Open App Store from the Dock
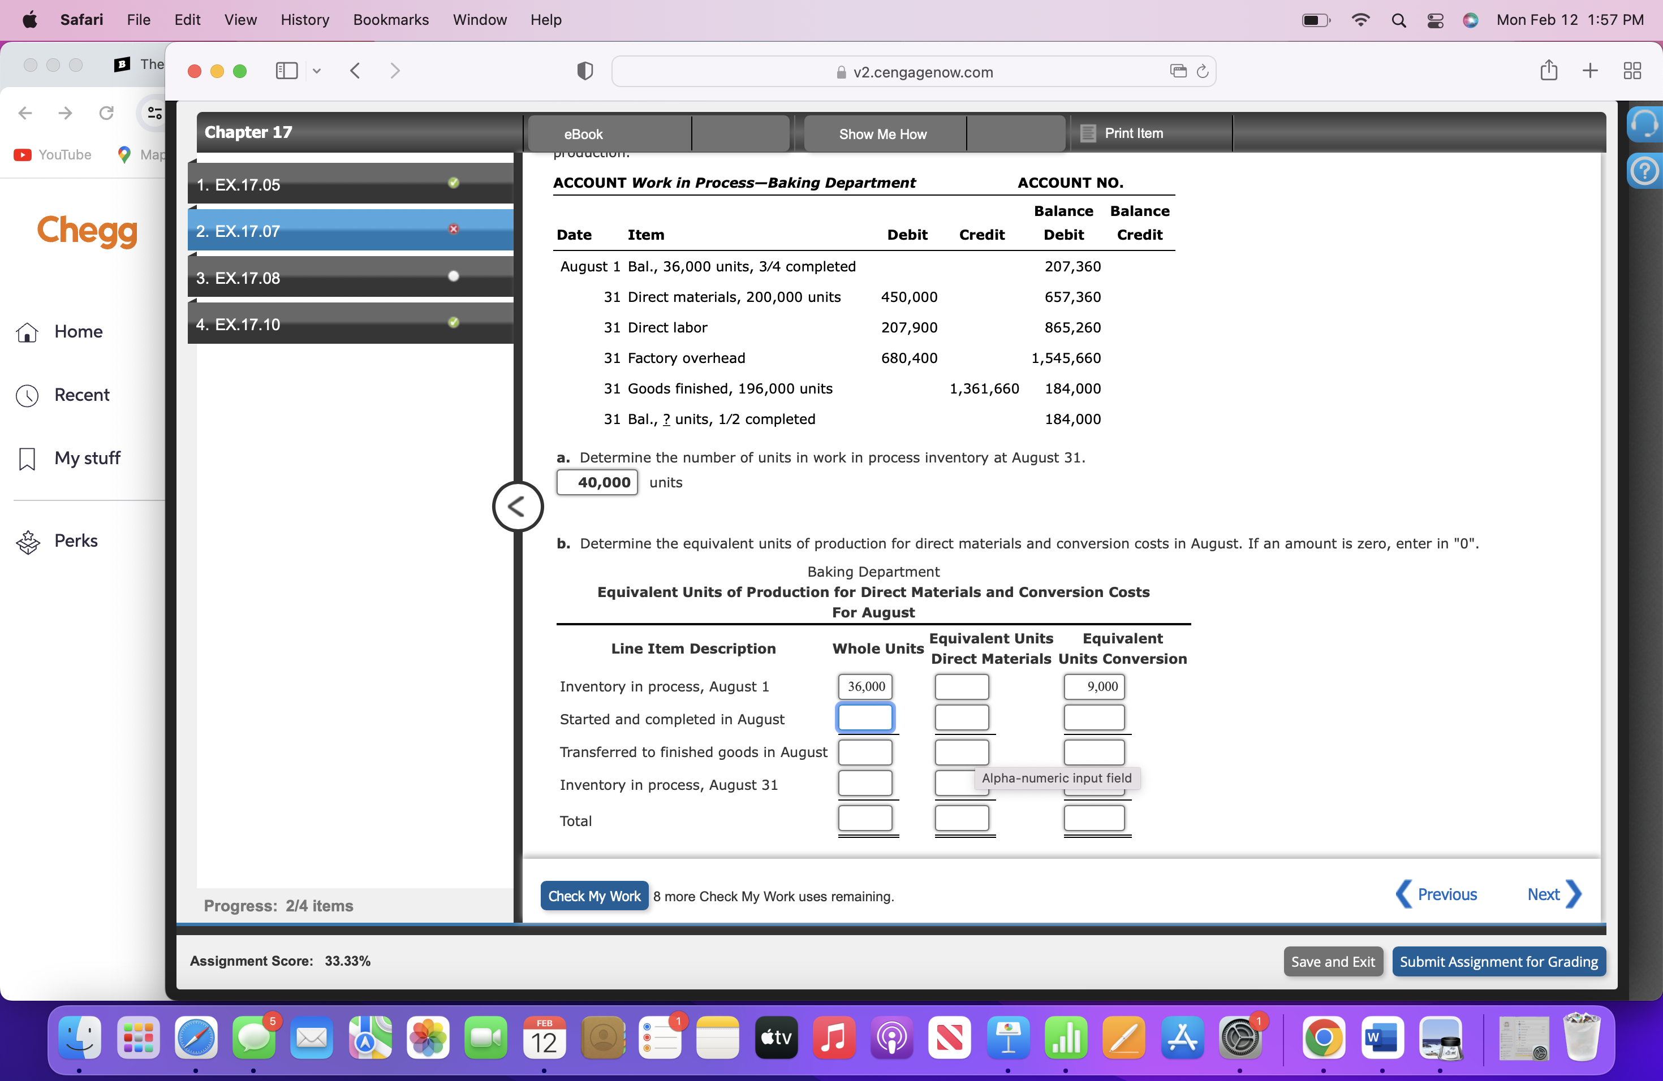Screen dimensions: 1663x1081 1182,1037
